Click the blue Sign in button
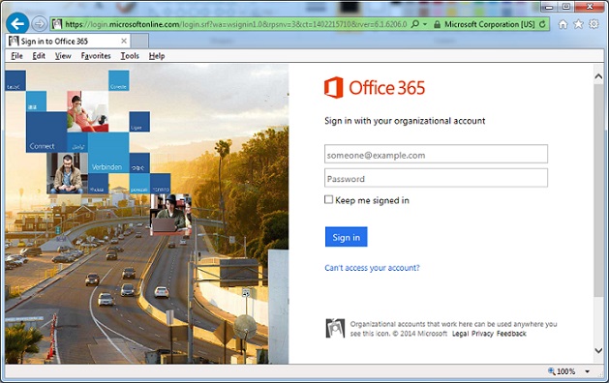 pyautogui.click(x=346, y=237)
